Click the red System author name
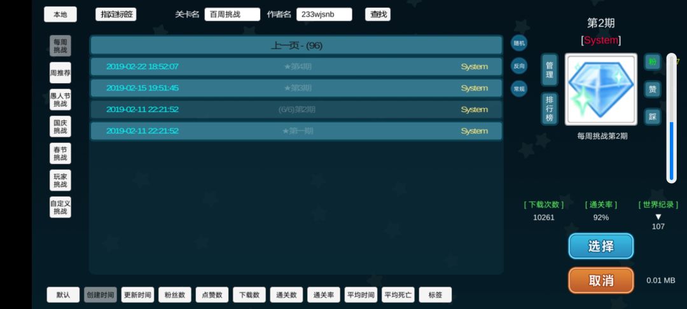Viewport: 687px width, 309px height. (601, 41)
